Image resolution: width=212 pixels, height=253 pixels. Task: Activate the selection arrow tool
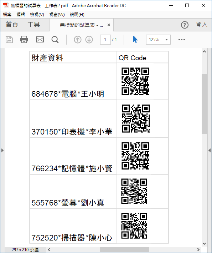(135, 40)
